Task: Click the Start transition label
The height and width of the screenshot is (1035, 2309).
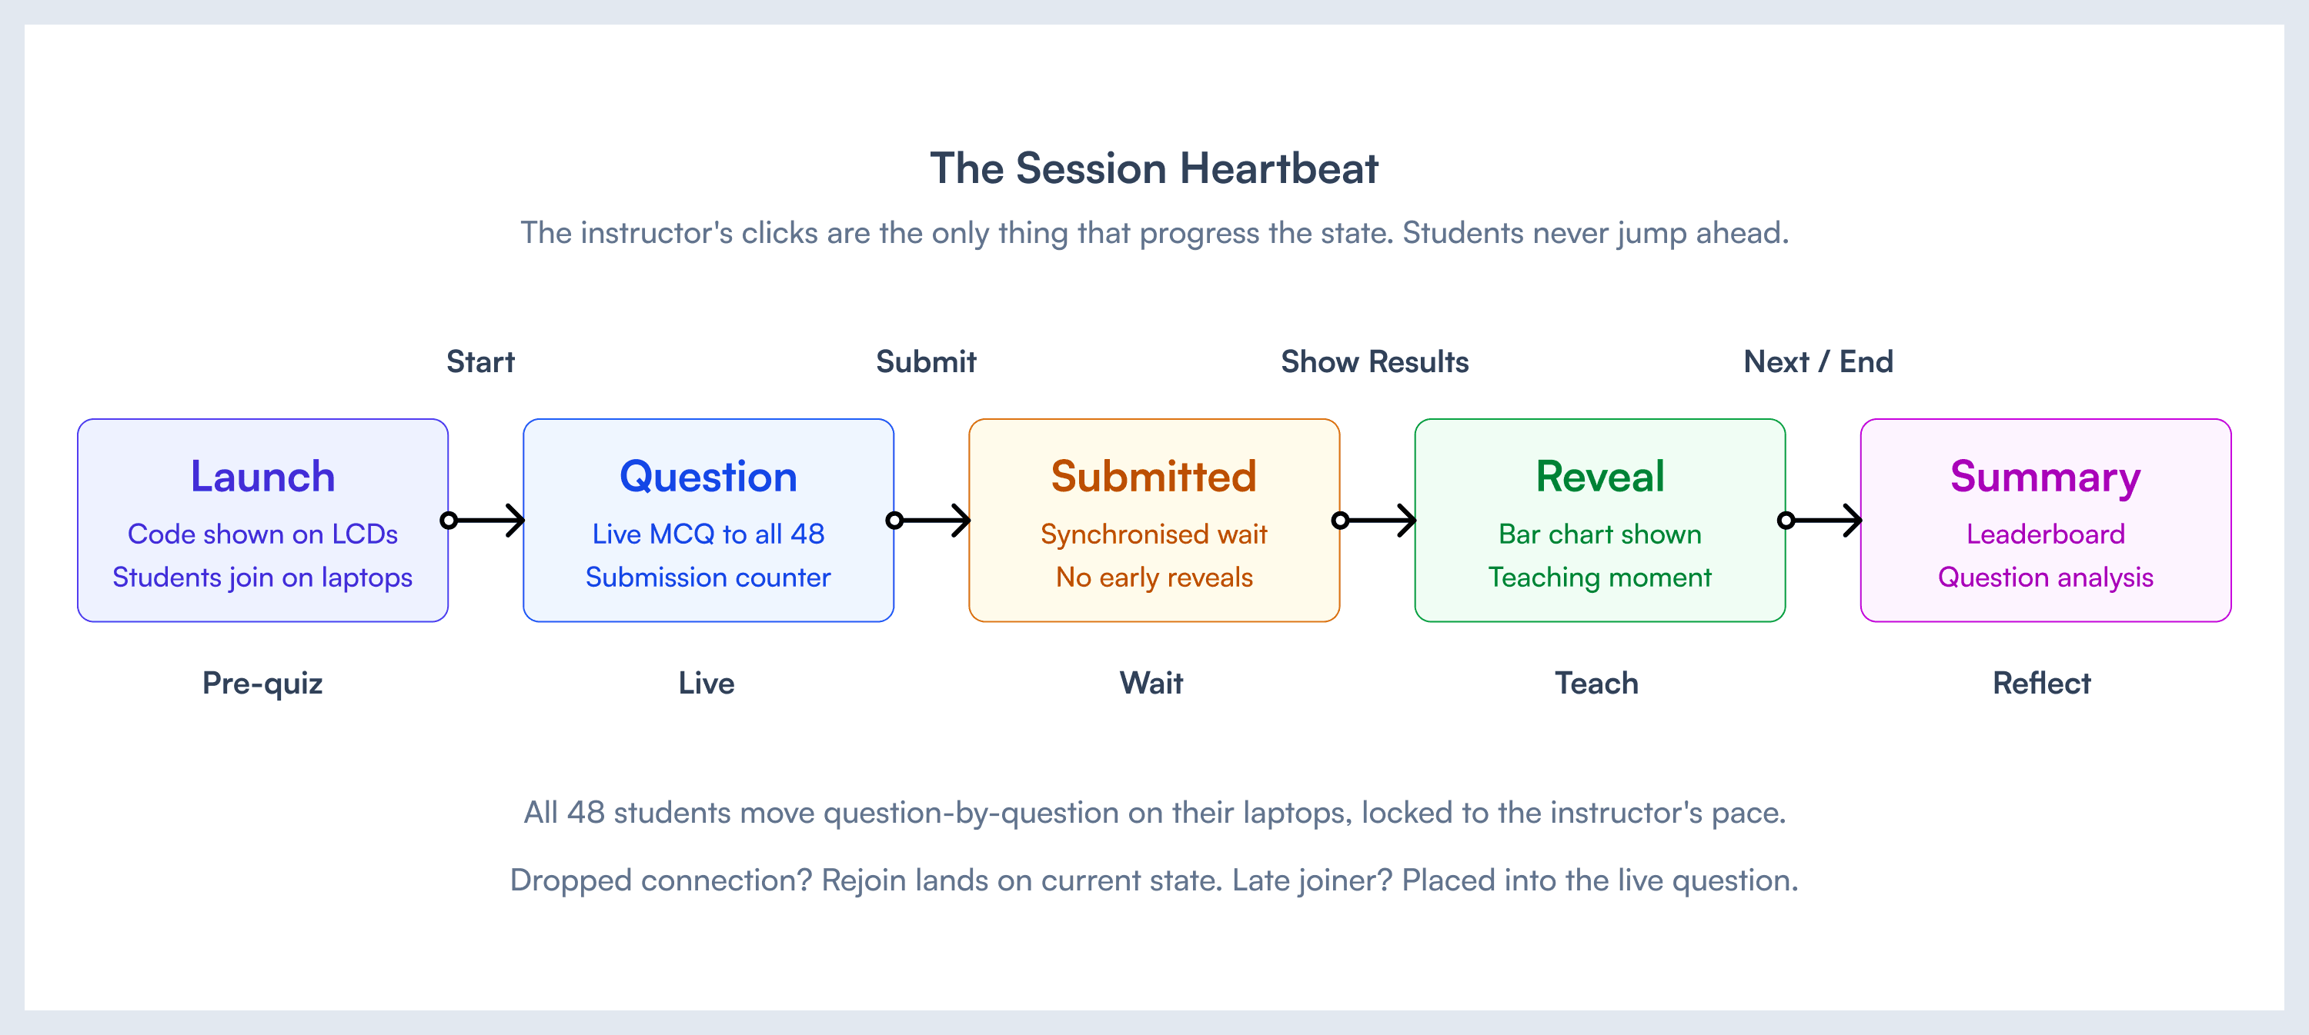Action: 480,361
